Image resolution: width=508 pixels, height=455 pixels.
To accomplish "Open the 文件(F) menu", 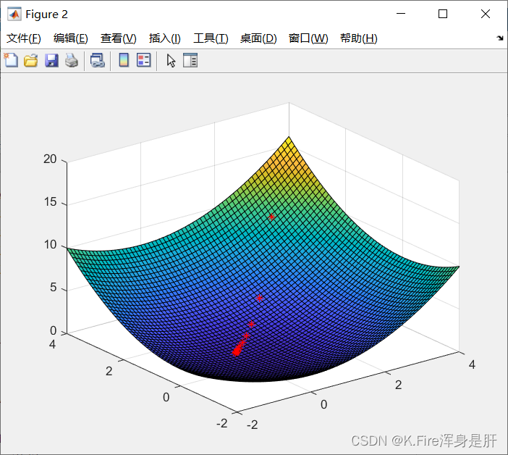I will pyautogui.click(x=24, y=38).
